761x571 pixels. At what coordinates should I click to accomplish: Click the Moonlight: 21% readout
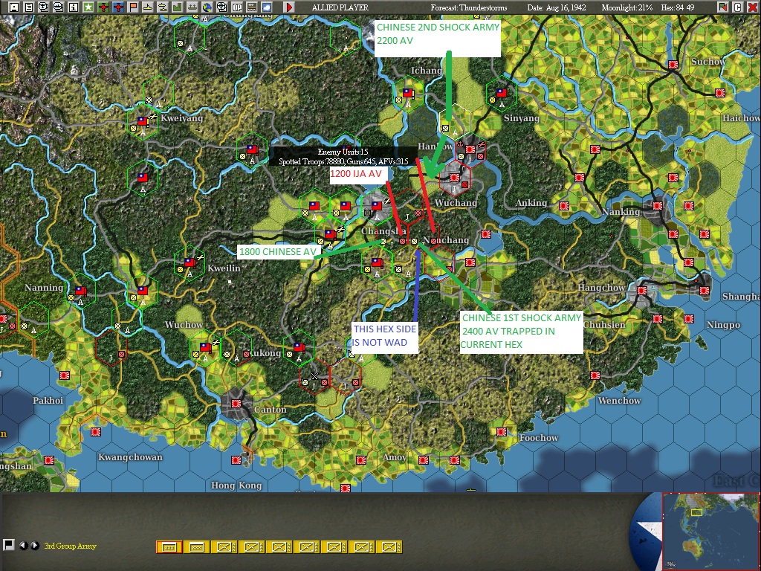[627, 7]
